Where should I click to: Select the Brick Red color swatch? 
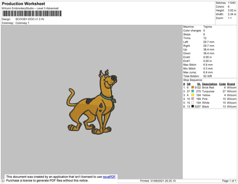[x=193, y=87]
